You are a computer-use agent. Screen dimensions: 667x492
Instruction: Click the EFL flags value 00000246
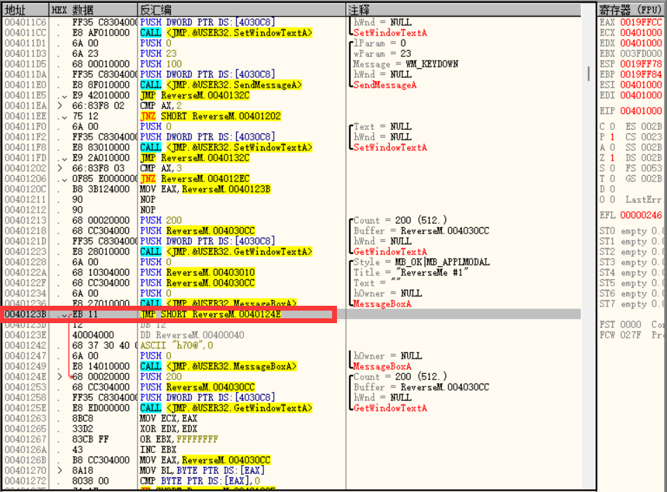pyautogui.click(x=640, y=215)
